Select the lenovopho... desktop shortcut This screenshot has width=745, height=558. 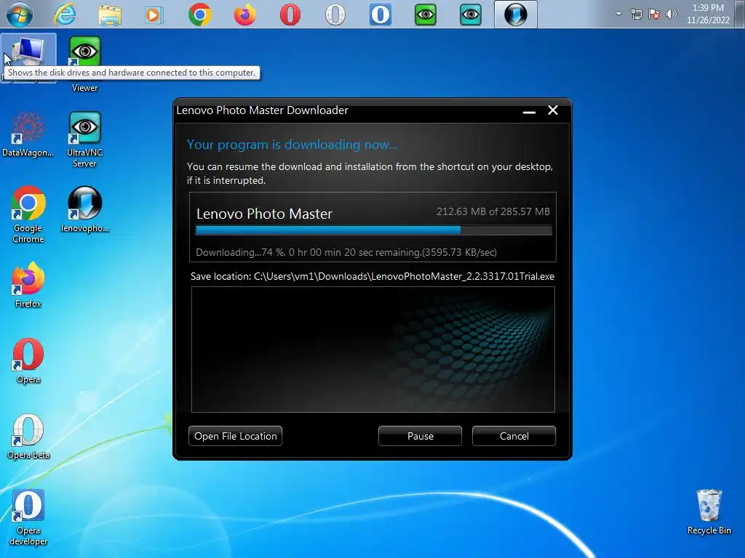pos(85,209)
